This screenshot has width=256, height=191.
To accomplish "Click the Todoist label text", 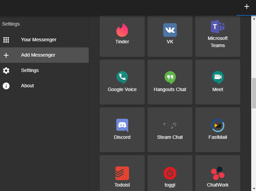I will coord(122,185).
